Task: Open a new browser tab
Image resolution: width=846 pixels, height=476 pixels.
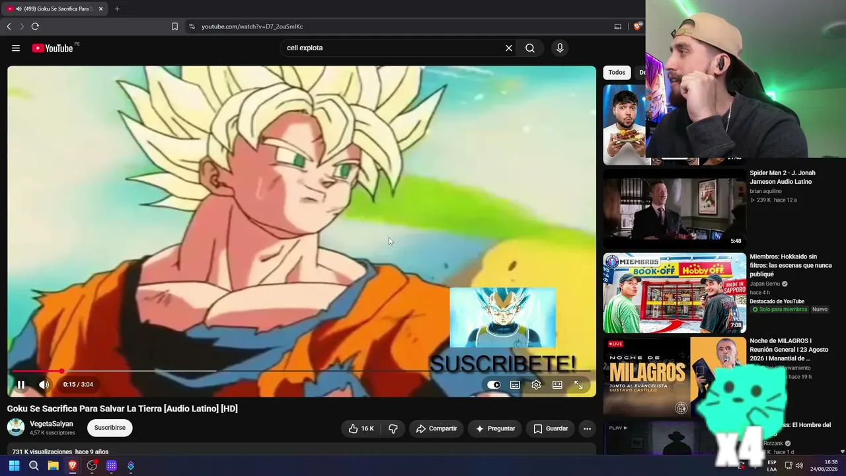Action: click(x=117, y=9)
